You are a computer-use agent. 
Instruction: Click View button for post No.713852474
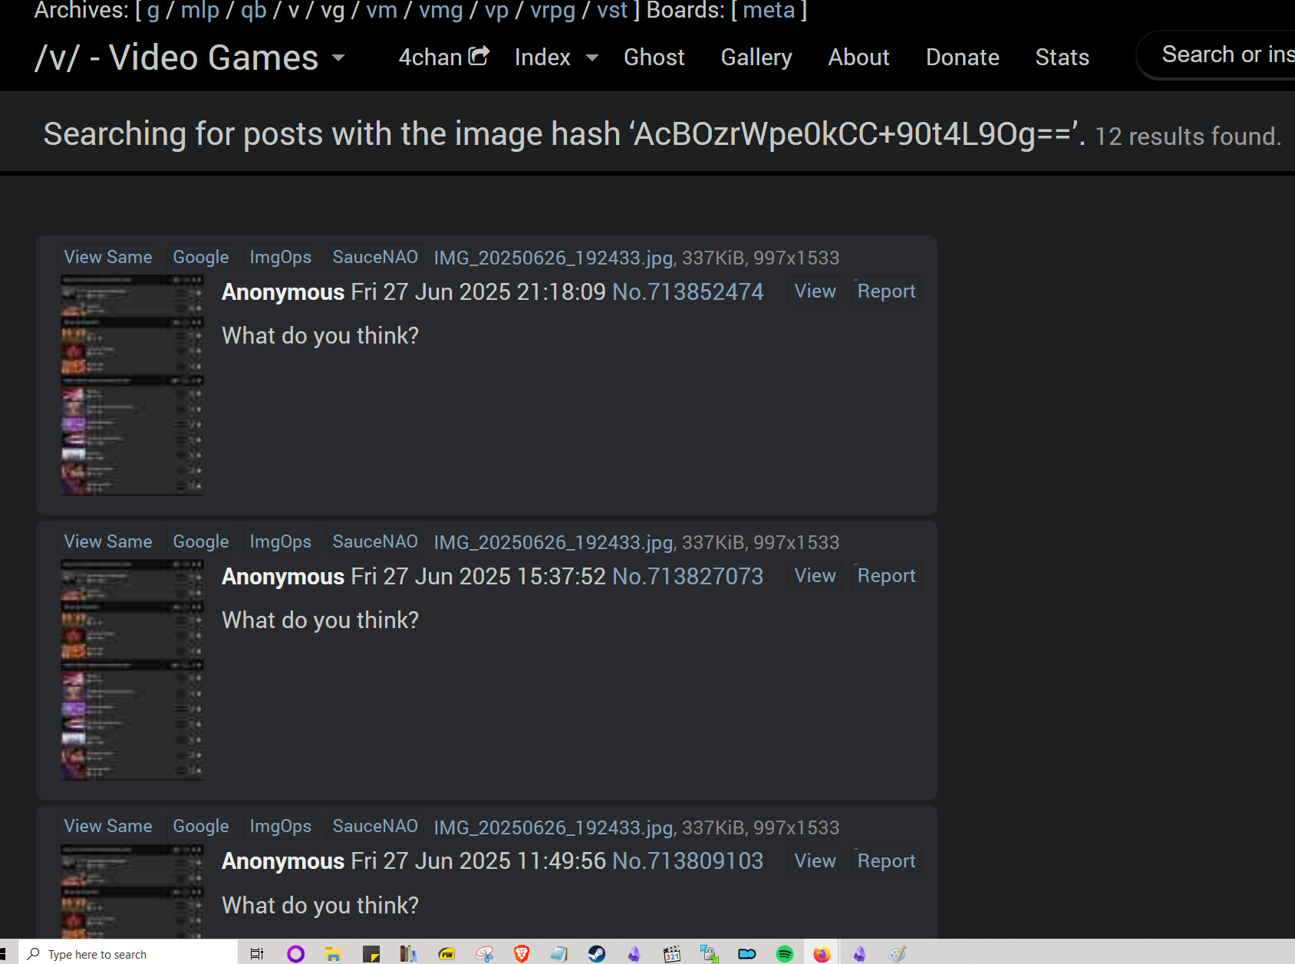pos(815,291)
